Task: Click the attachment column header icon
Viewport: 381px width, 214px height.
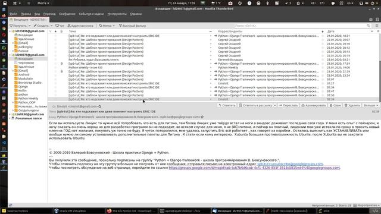Action: (x=61, y=32)
